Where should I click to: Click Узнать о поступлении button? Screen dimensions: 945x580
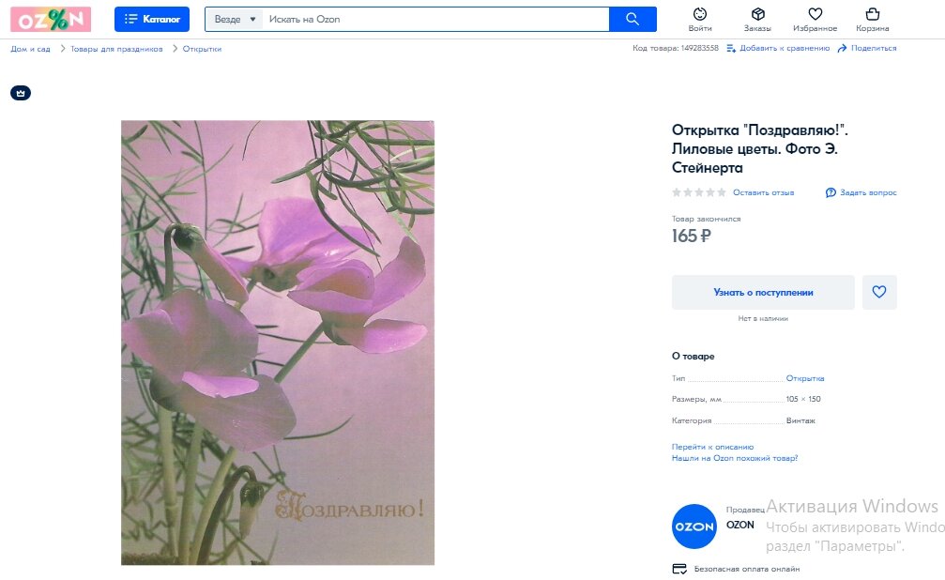[x=763, y=293]
